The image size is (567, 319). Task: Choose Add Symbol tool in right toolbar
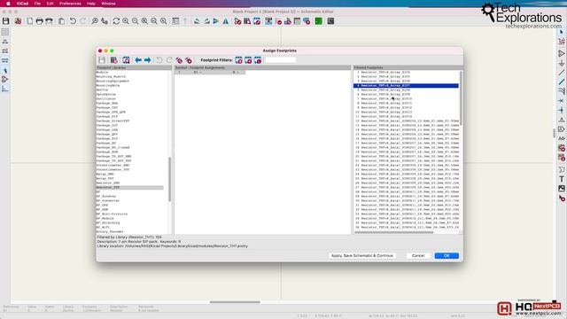[561, 53]
